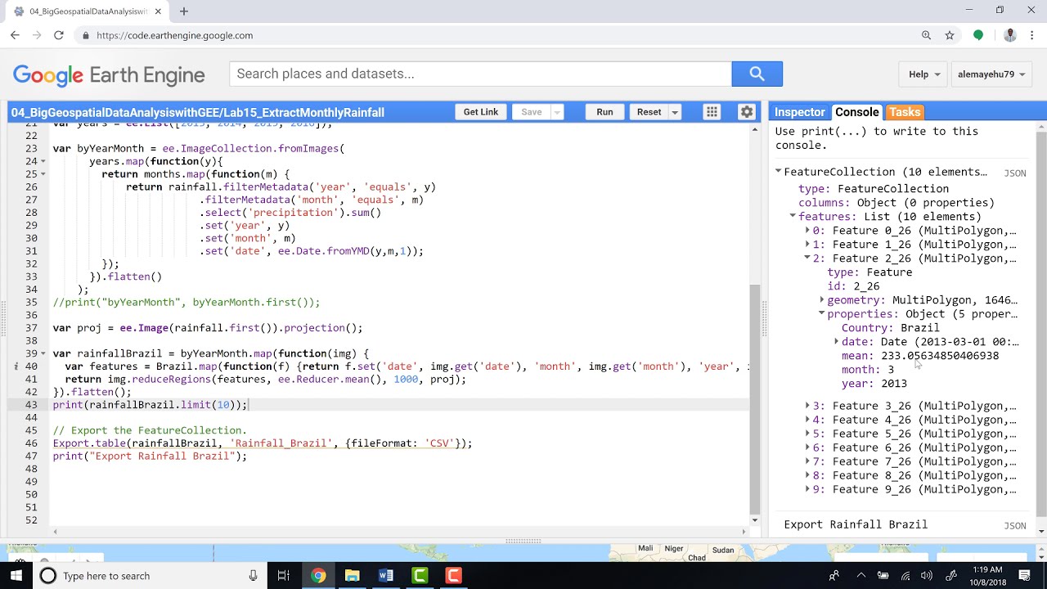Open File Explorer from the taskbar
The width and height of the screenshot is (1047, 589).
(x=352, y=576)
